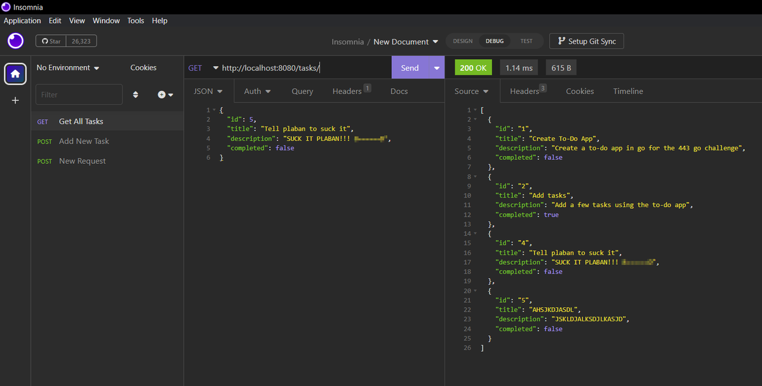Collapse response array fold arrow at line 1
Image resolution: width=762 pixels, height=386 pixels.
tap(476, 110)
